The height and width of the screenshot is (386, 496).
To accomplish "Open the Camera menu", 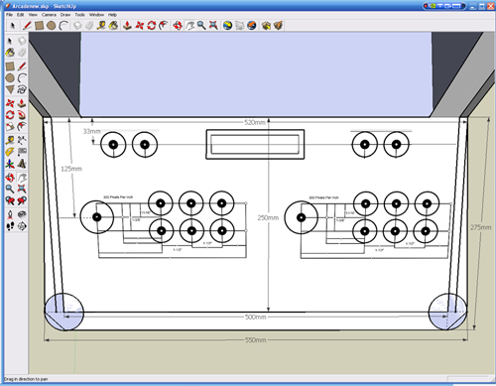I will 49,15.
